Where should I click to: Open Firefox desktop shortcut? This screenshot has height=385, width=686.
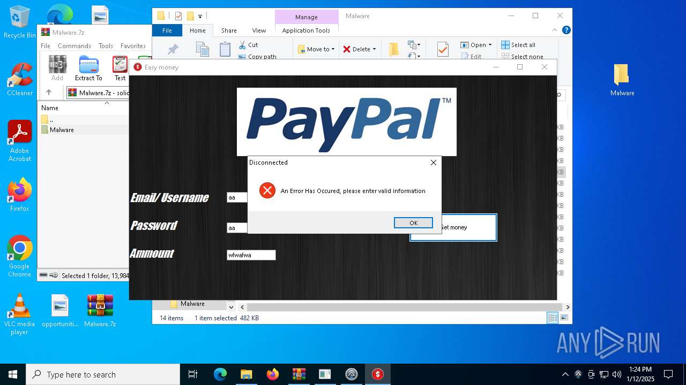(x=20, y=195)
